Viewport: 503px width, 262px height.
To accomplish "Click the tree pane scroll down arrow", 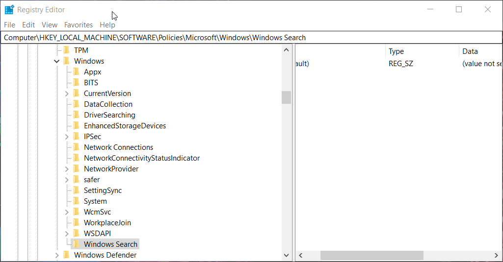I will click(x=287, y=255).
